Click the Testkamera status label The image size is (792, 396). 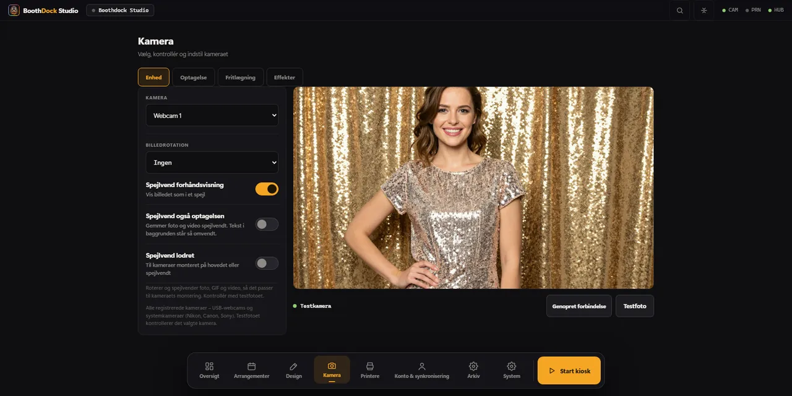click(x=316, y=306)
